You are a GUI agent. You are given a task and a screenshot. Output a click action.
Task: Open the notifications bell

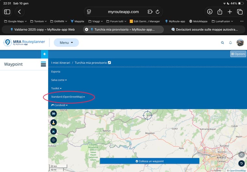230,43
